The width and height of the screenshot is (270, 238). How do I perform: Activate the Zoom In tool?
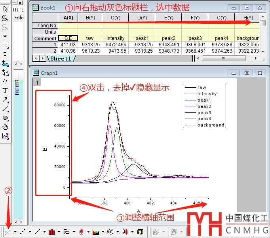coord(5,18)
